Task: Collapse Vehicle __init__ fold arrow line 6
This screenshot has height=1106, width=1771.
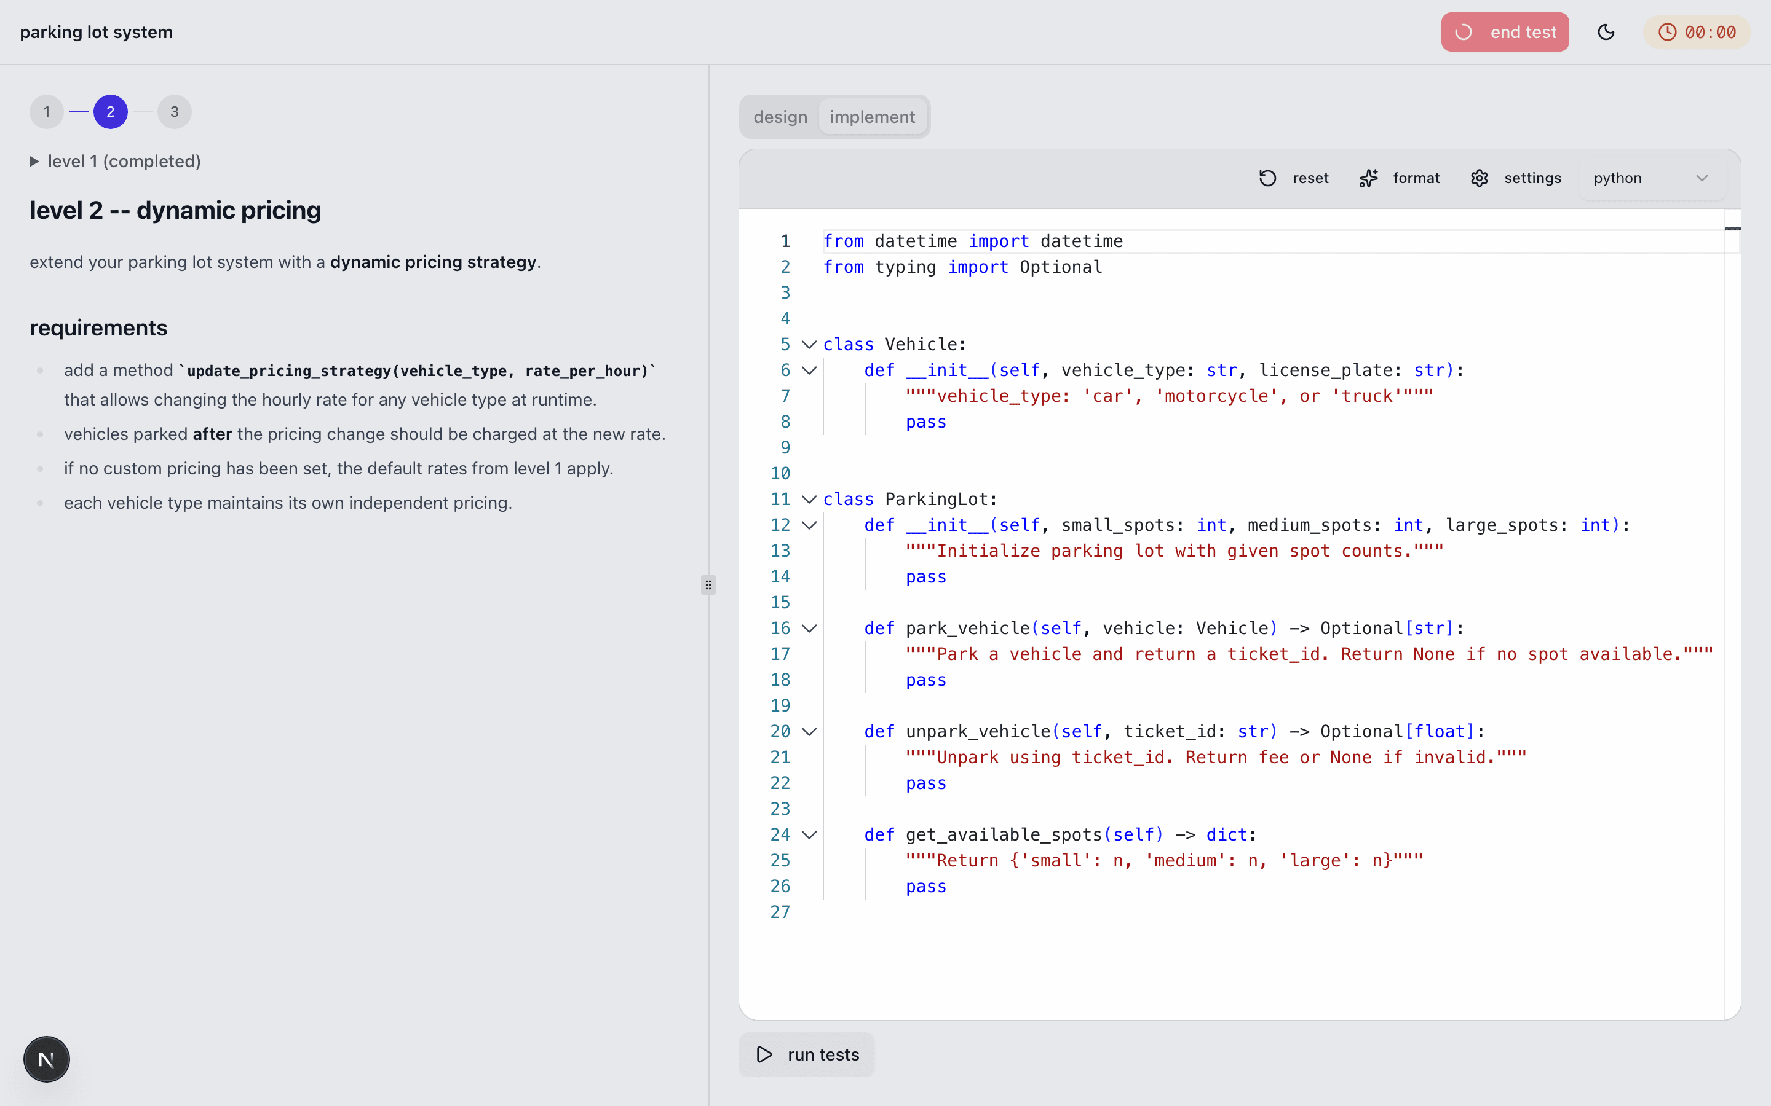Action: [x=809, y=370]
